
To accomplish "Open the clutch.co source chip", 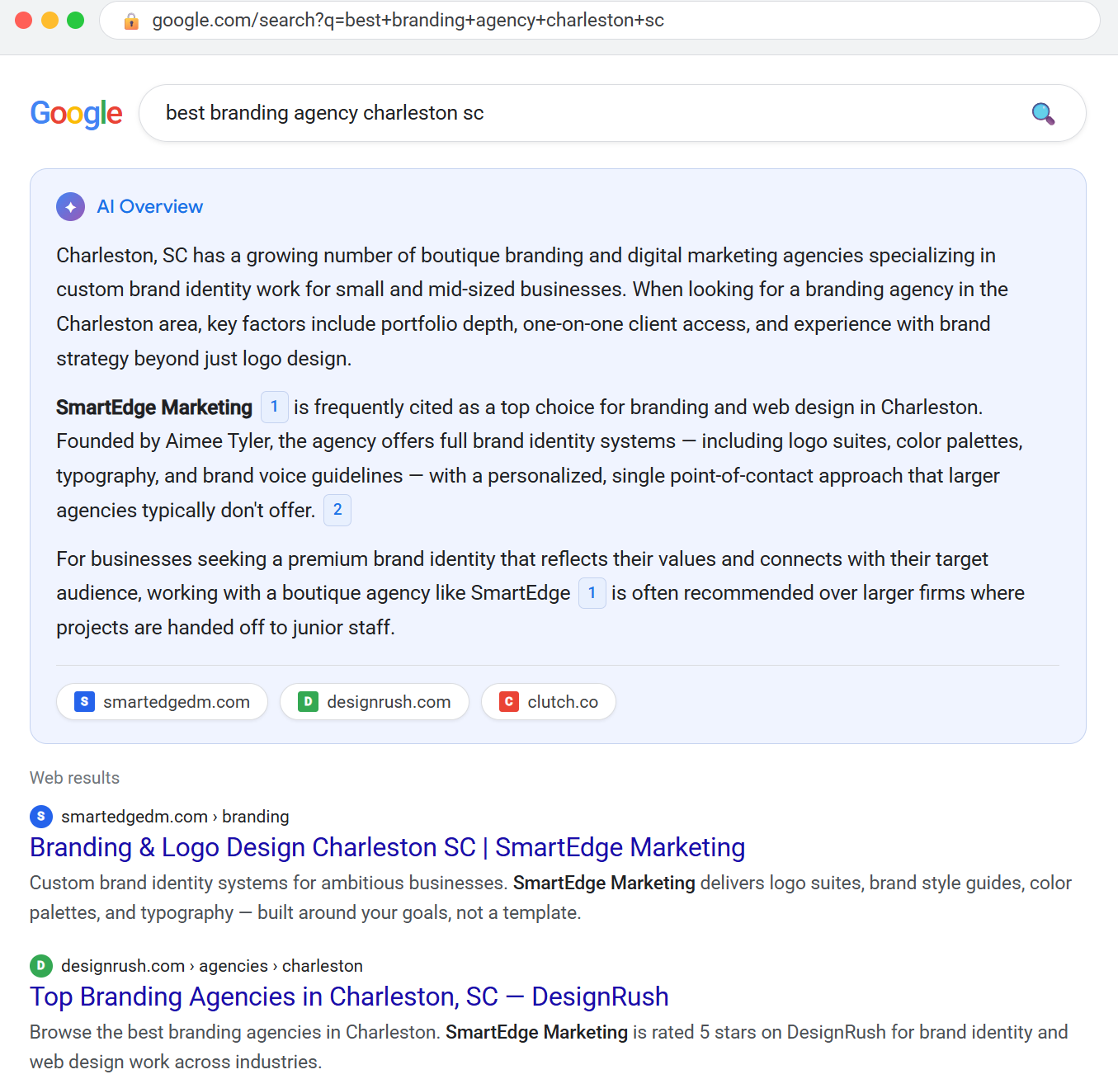I will click(549, 702).
